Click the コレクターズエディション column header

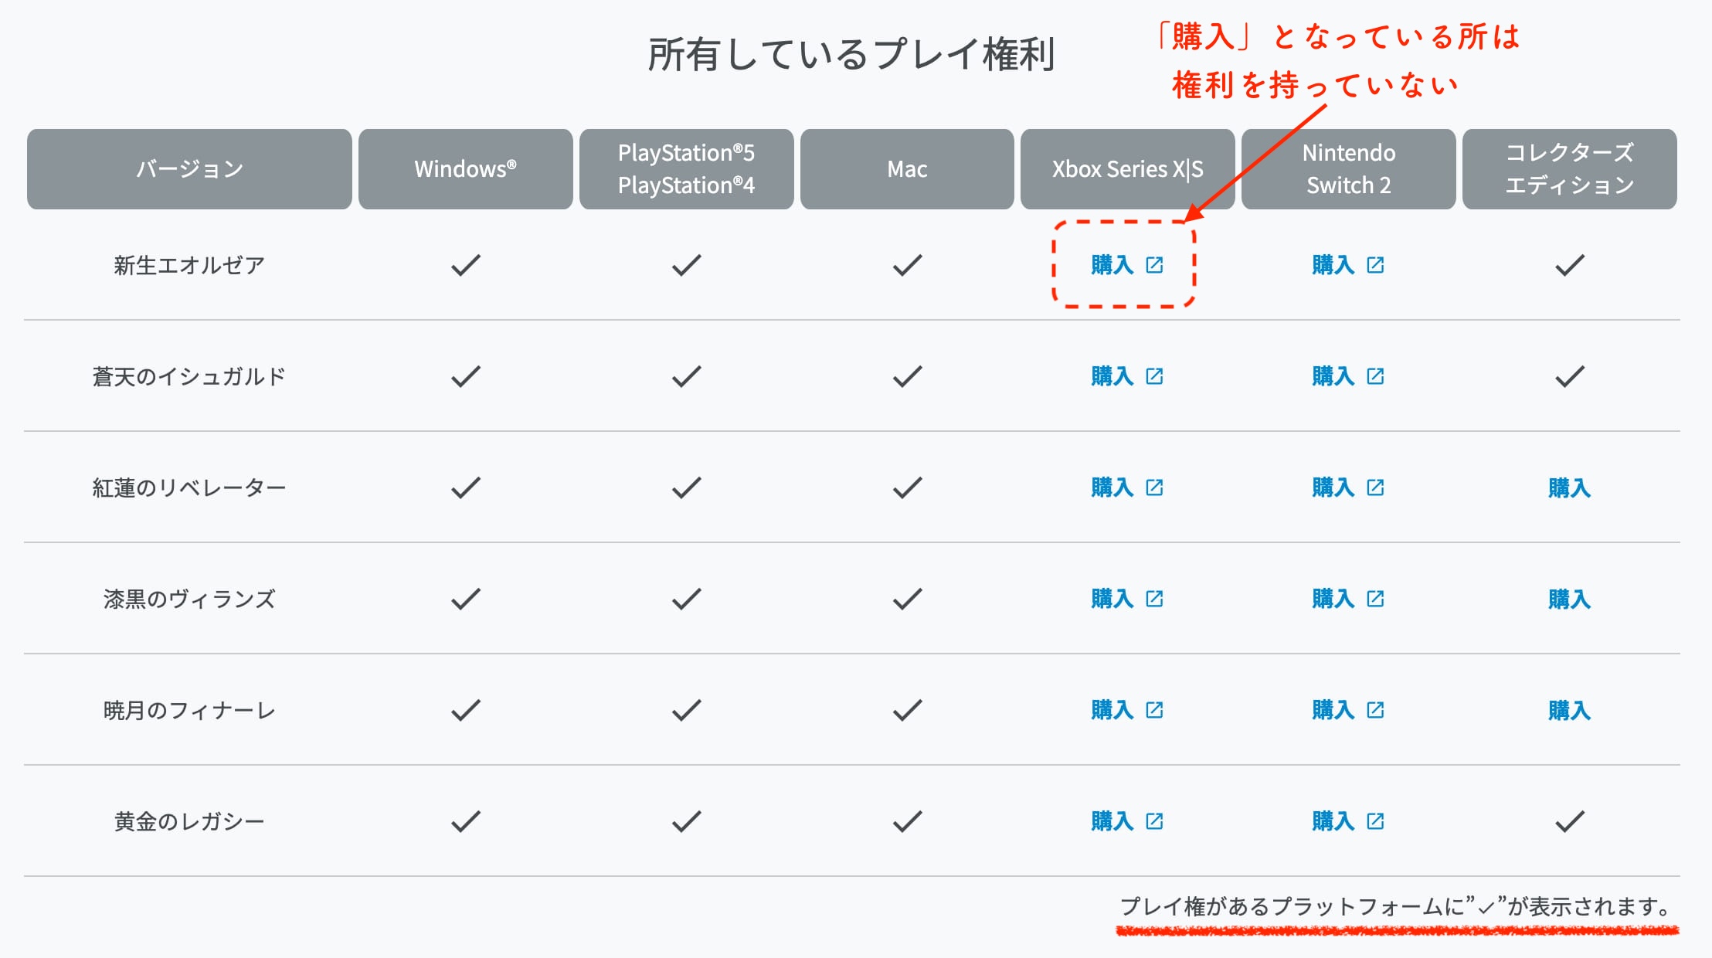tap(1569, 169)
